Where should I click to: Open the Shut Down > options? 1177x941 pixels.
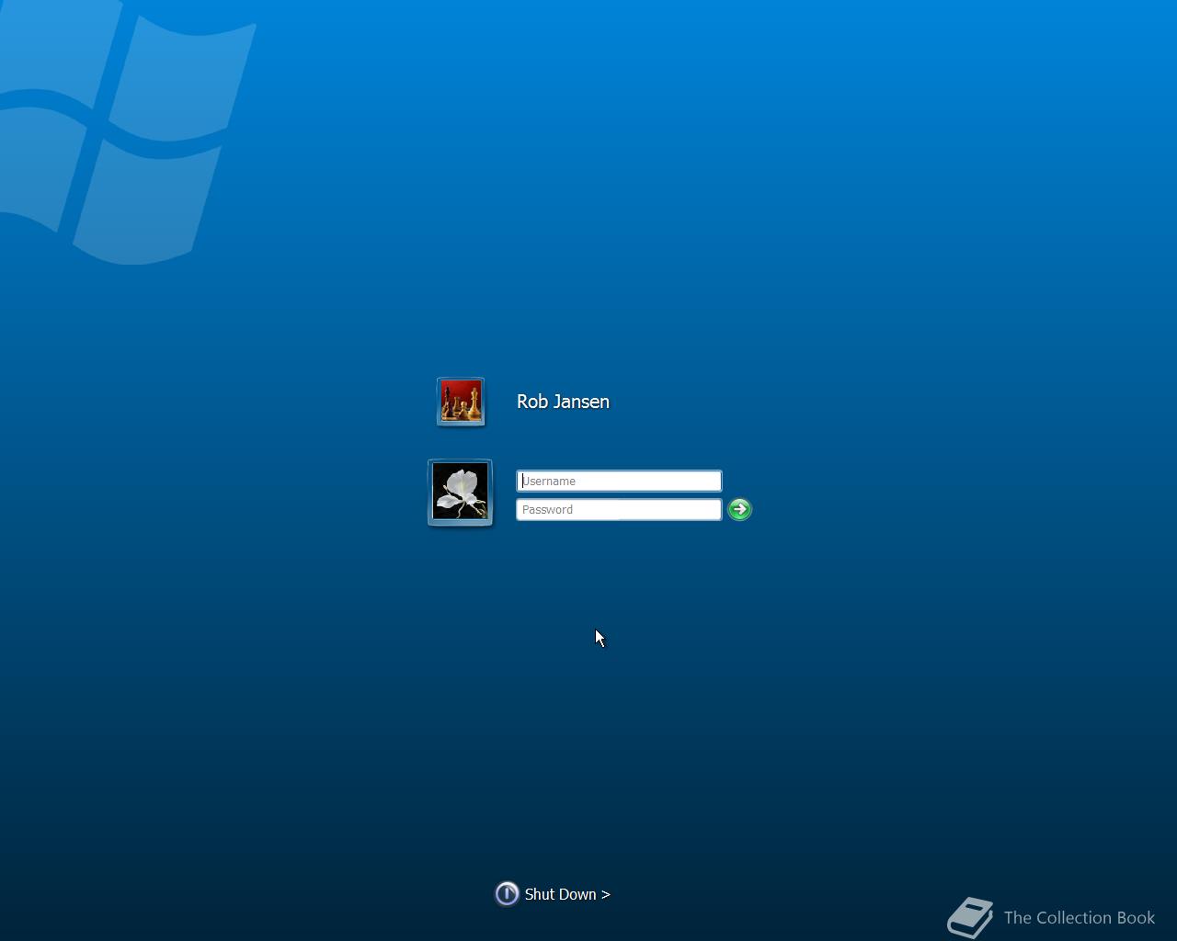pyautogui.click(x=567, y=894)
